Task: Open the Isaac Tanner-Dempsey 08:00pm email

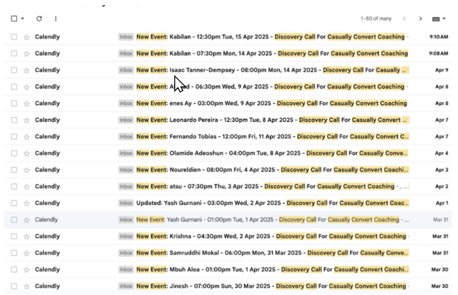Action: tap(228, 70)
